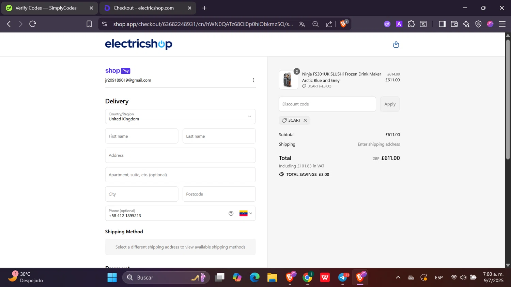
Task: Open the phone country flag selector
Action: (x=246, y=214)
